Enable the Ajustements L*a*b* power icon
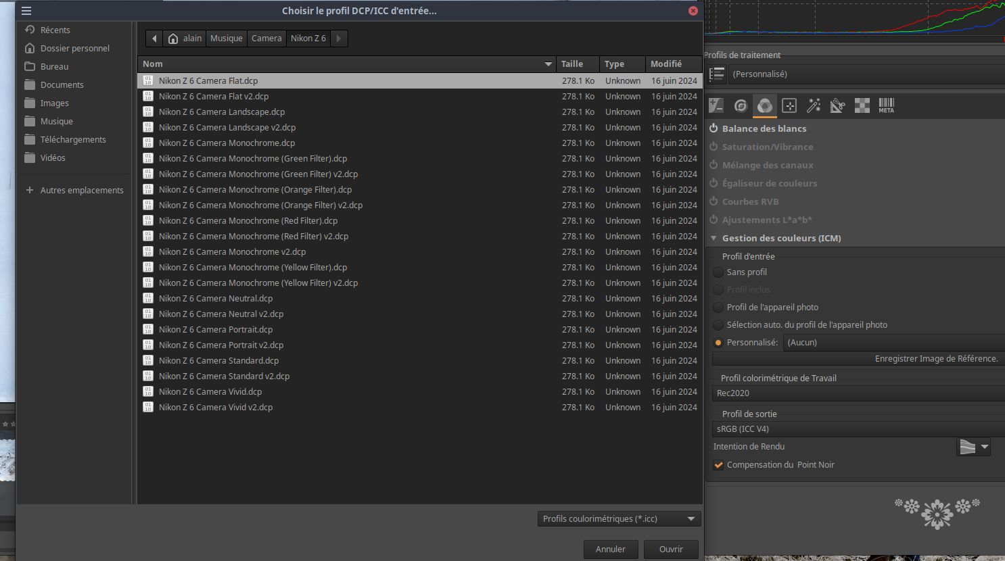1005x561 pixels. [x=714, y=220]
